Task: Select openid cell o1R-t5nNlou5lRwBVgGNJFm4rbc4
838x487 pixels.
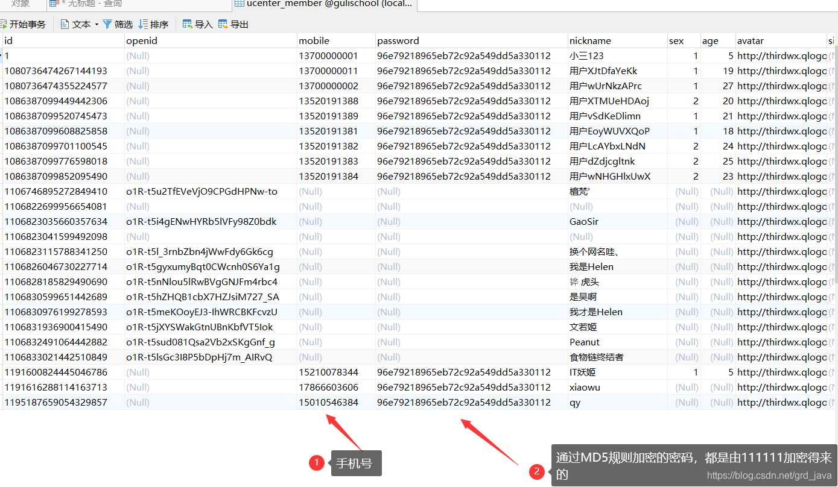Action: [x=211, y=282]
